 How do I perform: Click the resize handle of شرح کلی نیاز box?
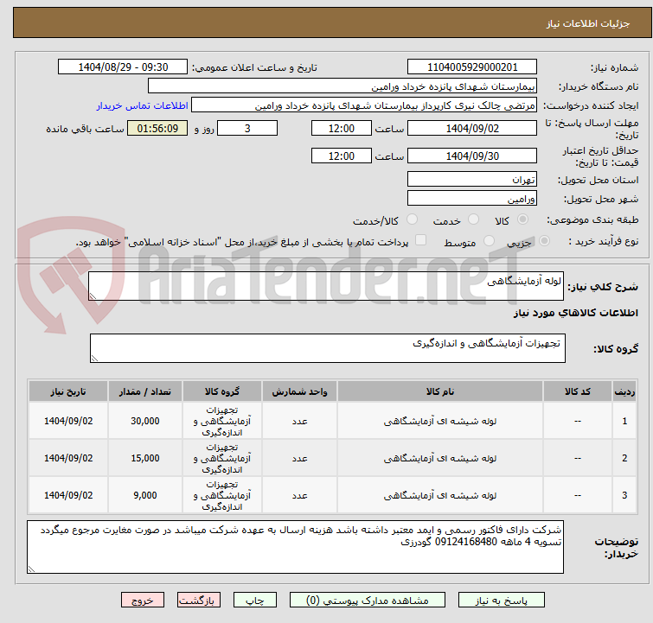93,296
